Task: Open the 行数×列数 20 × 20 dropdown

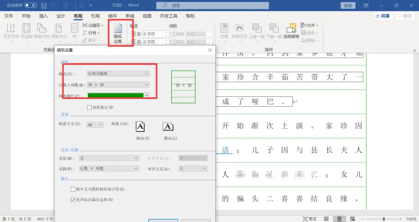Action: (x=118, y=85)
